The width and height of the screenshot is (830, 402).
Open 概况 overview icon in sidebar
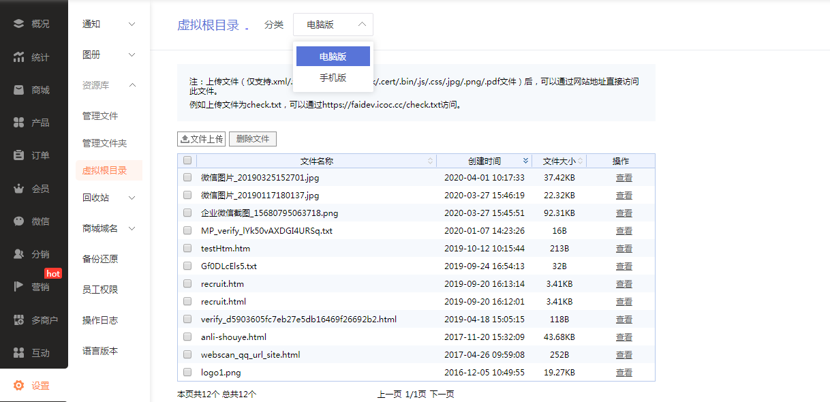click(x=19, y=24)
